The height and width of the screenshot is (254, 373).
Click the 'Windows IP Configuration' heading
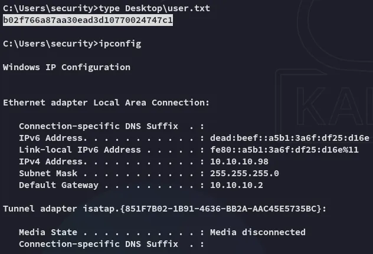coord(67,67)
